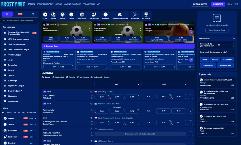Screen dimensions: 241x145
Task: Click the Enter Booking Code button
Action: point(217,30)
